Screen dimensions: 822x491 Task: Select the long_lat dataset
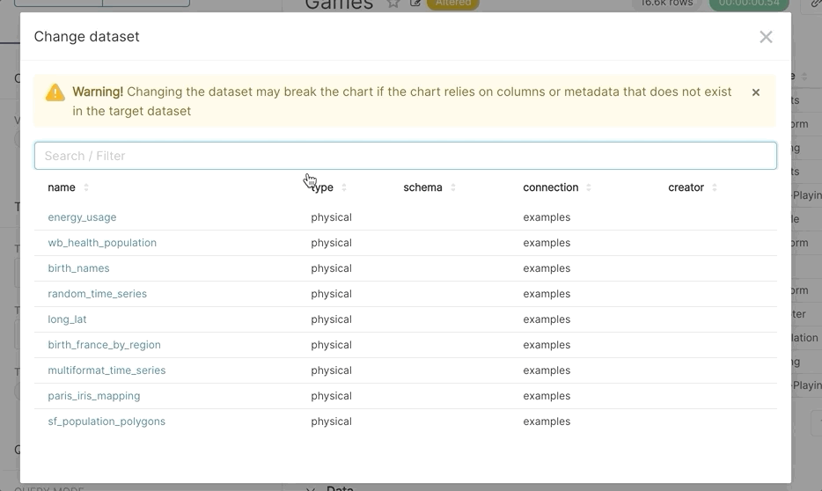point(67,319)
